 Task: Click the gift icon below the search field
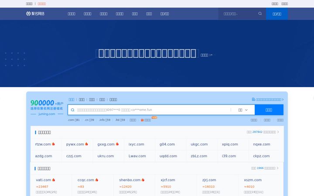[x=142, y=120]
